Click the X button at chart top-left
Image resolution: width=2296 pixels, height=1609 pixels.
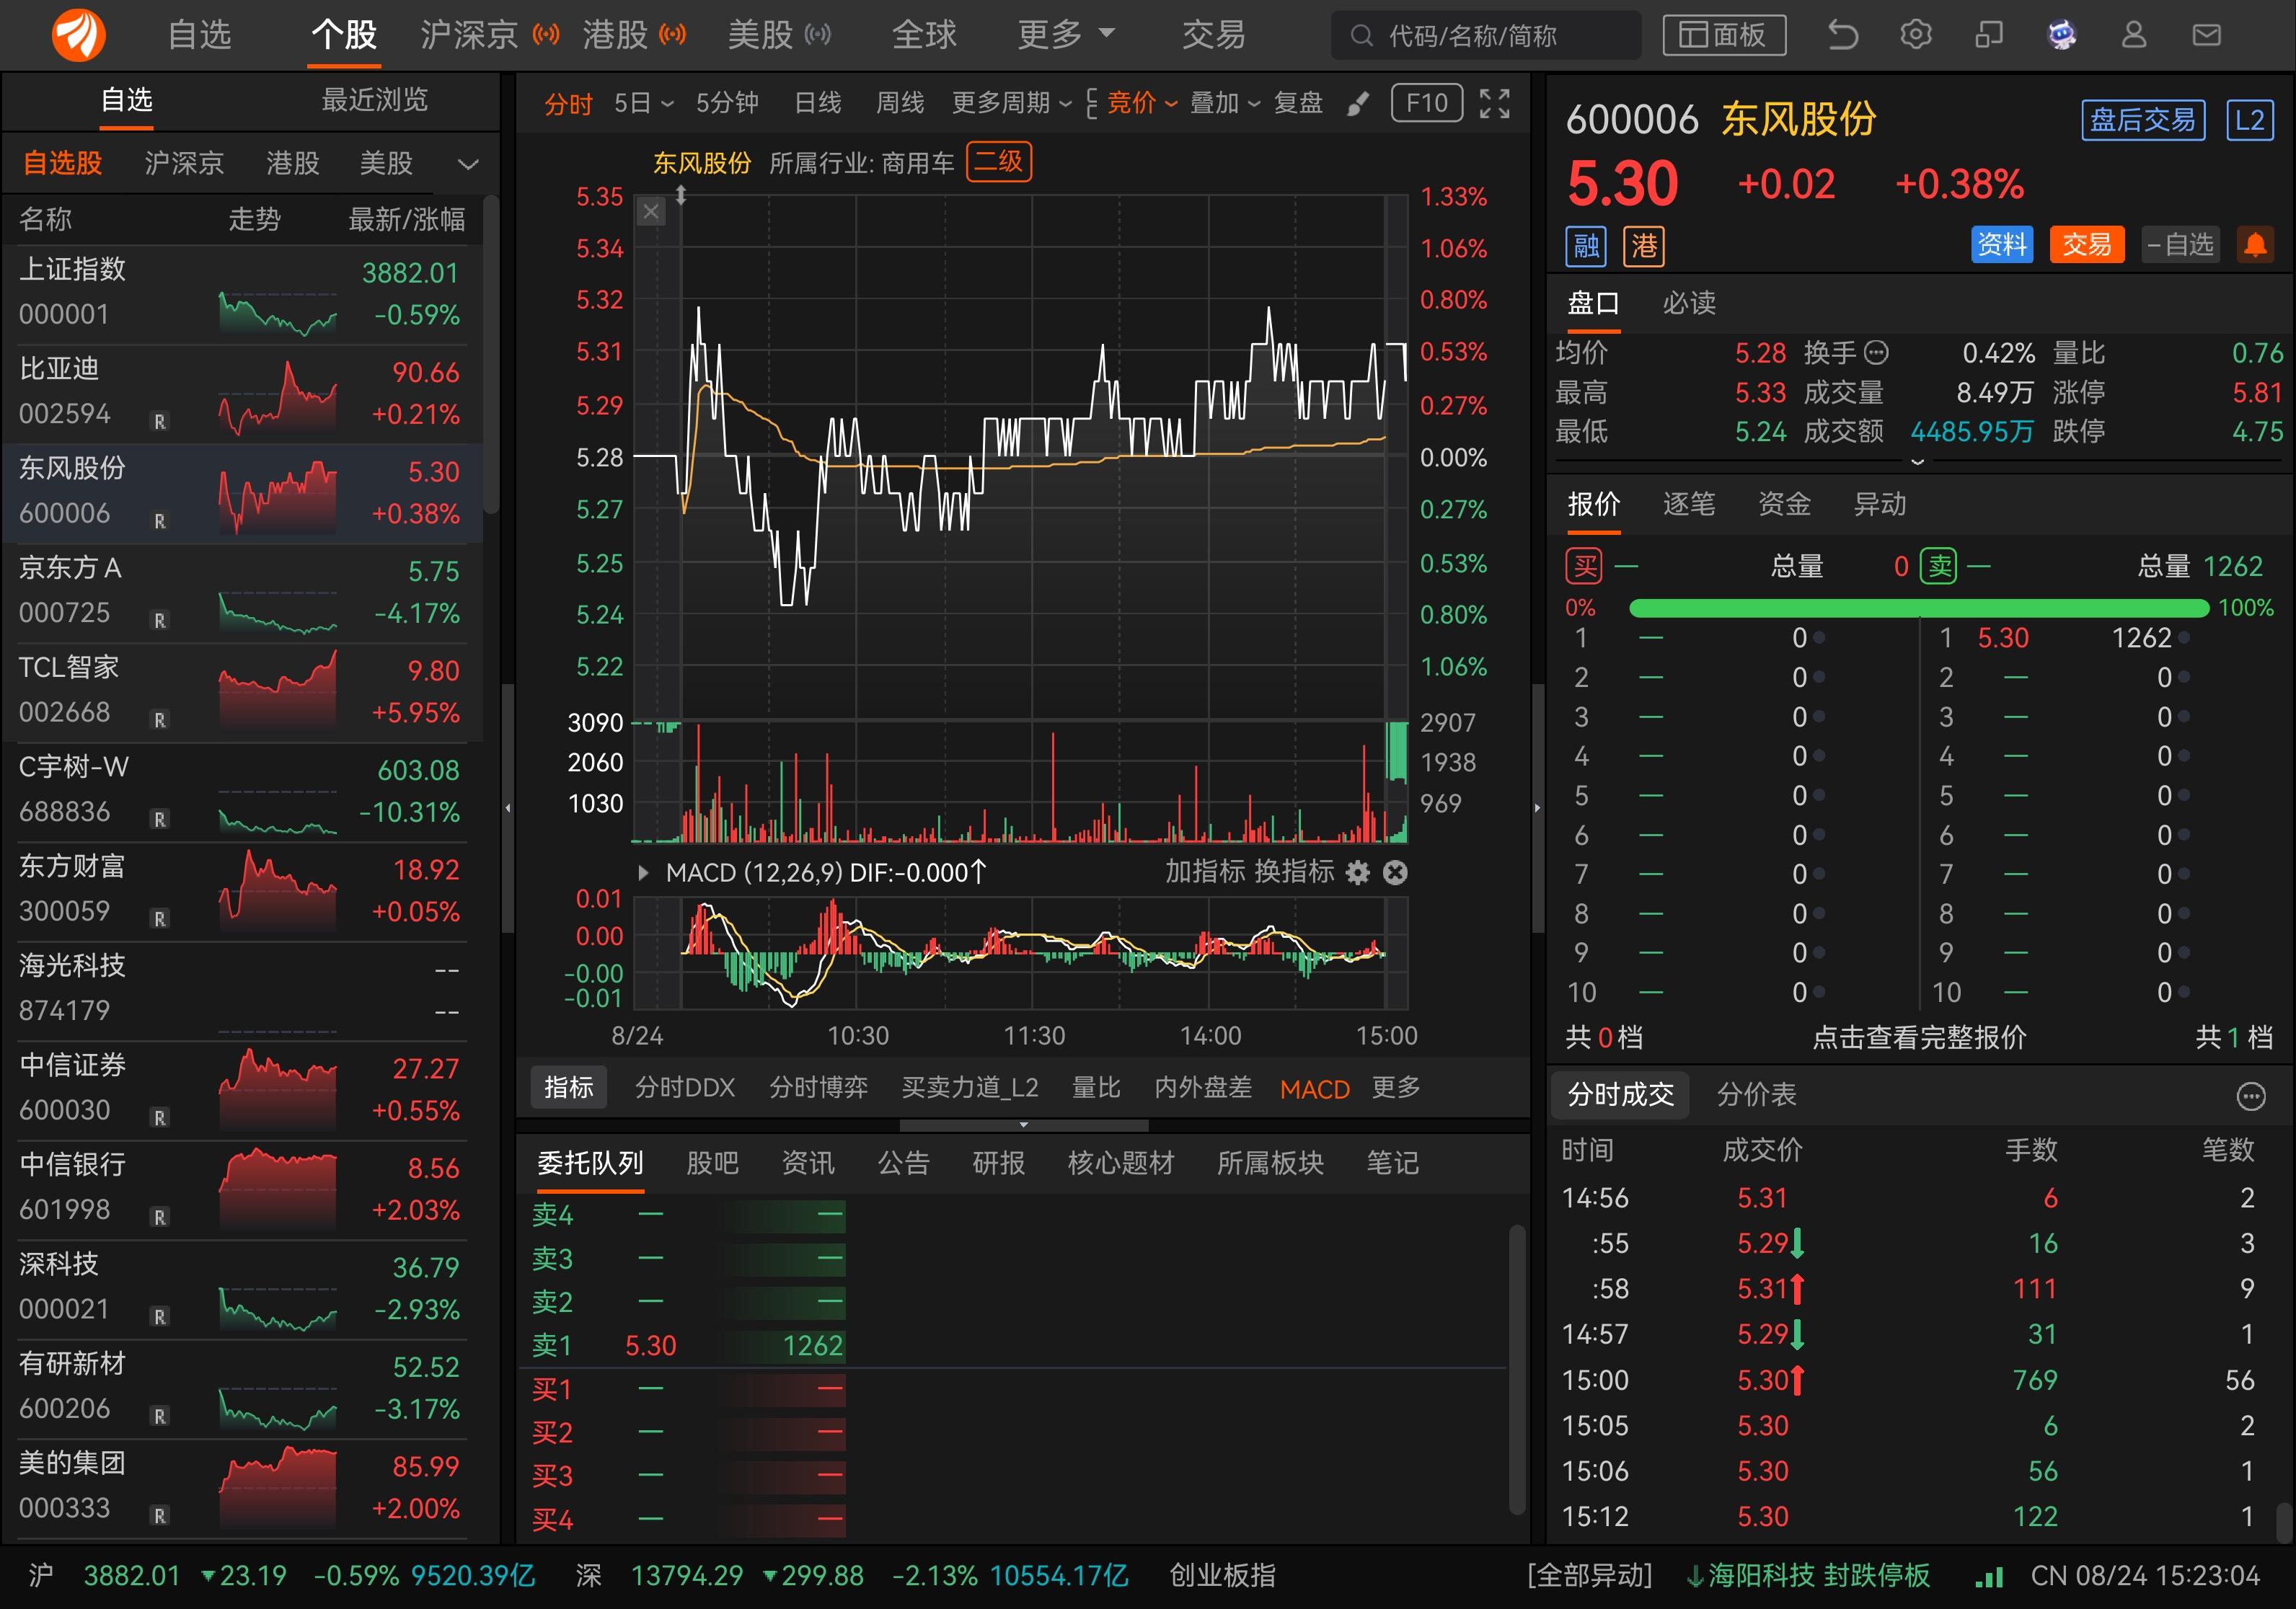651,211
